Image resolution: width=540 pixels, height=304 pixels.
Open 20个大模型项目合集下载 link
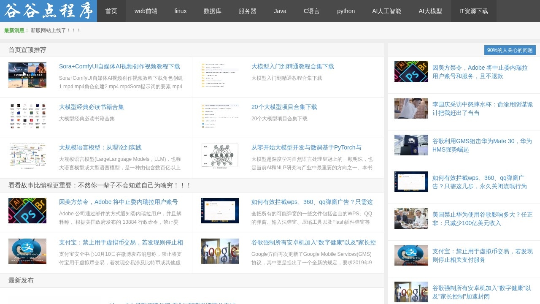pyautogui.click(x=284, y=107)
